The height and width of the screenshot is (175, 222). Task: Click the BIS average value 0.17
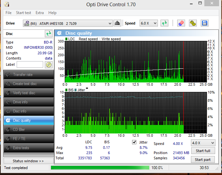click(106, 148)
